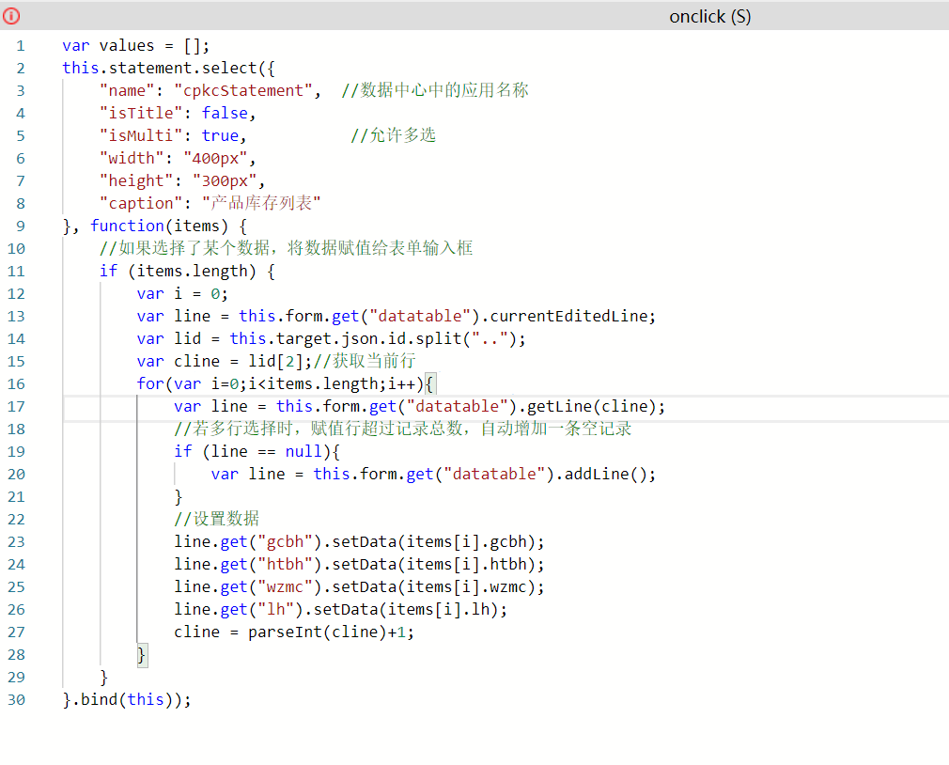This screenshot has height=765, width=949.
Task: Click on .bind(this) text
Action: 122,700
